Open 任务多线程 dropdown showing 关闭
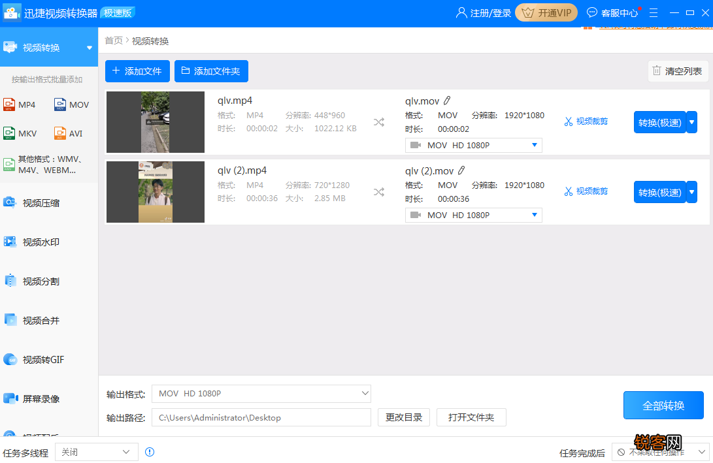 (97, 452)
